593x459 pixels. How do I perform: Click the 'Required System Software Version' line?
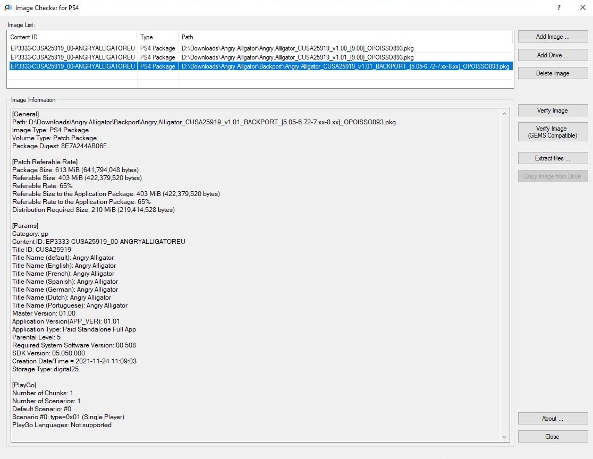[x=74, y=345]
